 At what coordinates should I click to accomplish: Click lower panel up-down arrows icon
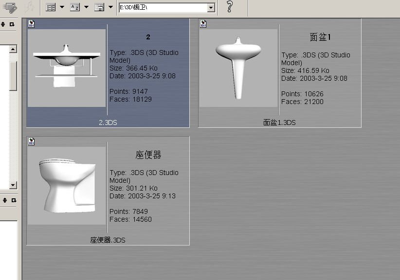[5, 200]
